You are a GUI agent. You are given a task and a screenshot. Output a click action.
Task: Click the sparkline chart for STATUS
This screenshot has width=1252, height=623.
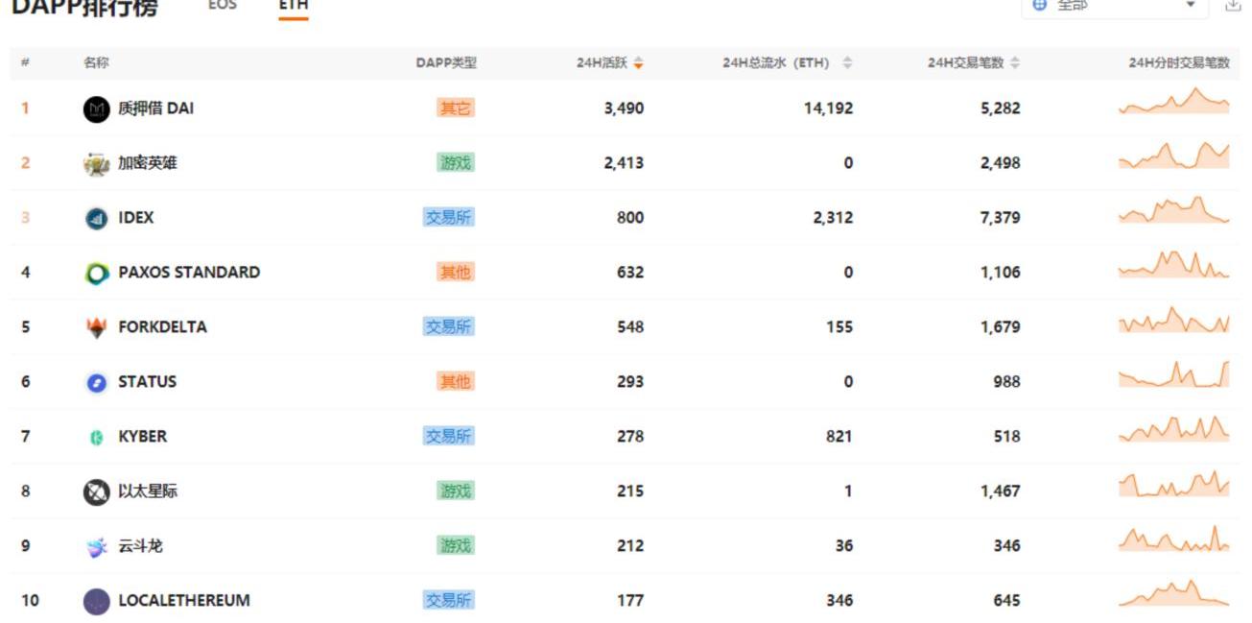(1173, 374)
